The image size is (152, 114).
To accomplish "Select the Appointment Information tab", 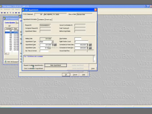I will [x=30, y=19].
